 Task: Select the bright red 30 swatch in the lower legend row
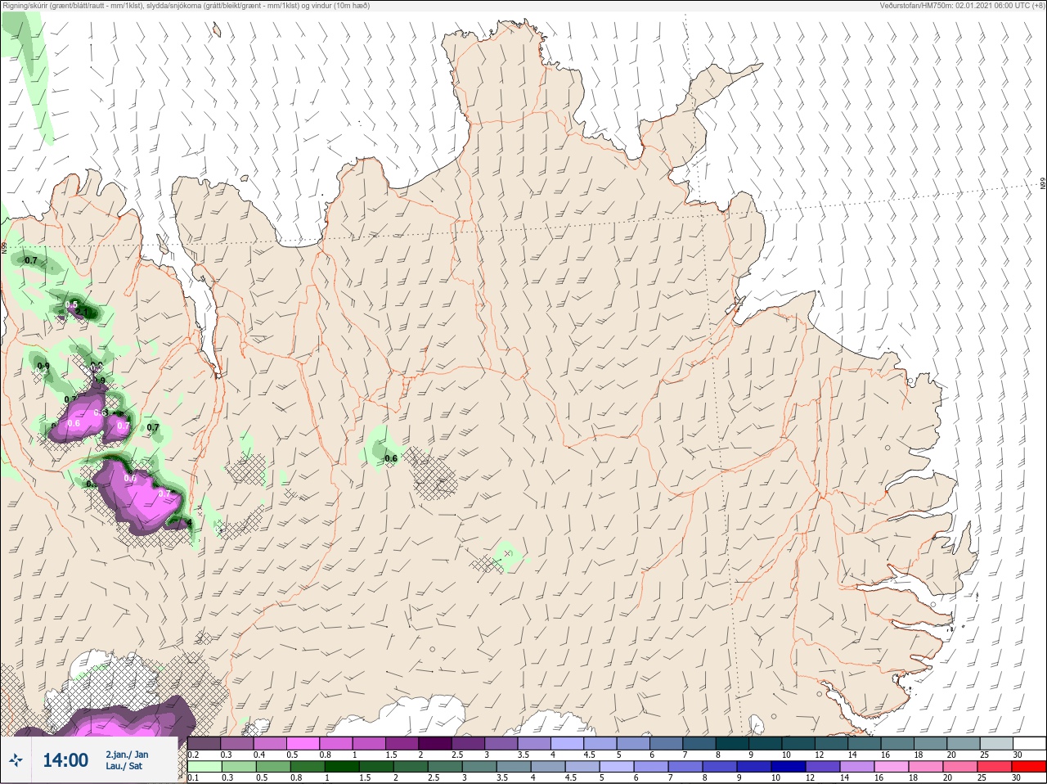pyautogui.click(x=1029, y=767)
